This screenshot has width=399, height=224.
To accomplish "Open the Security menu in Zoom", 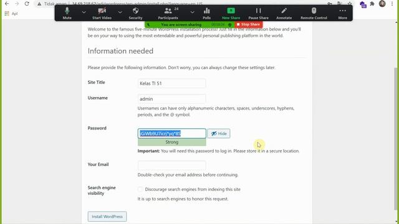I will [x=135, y=13].
